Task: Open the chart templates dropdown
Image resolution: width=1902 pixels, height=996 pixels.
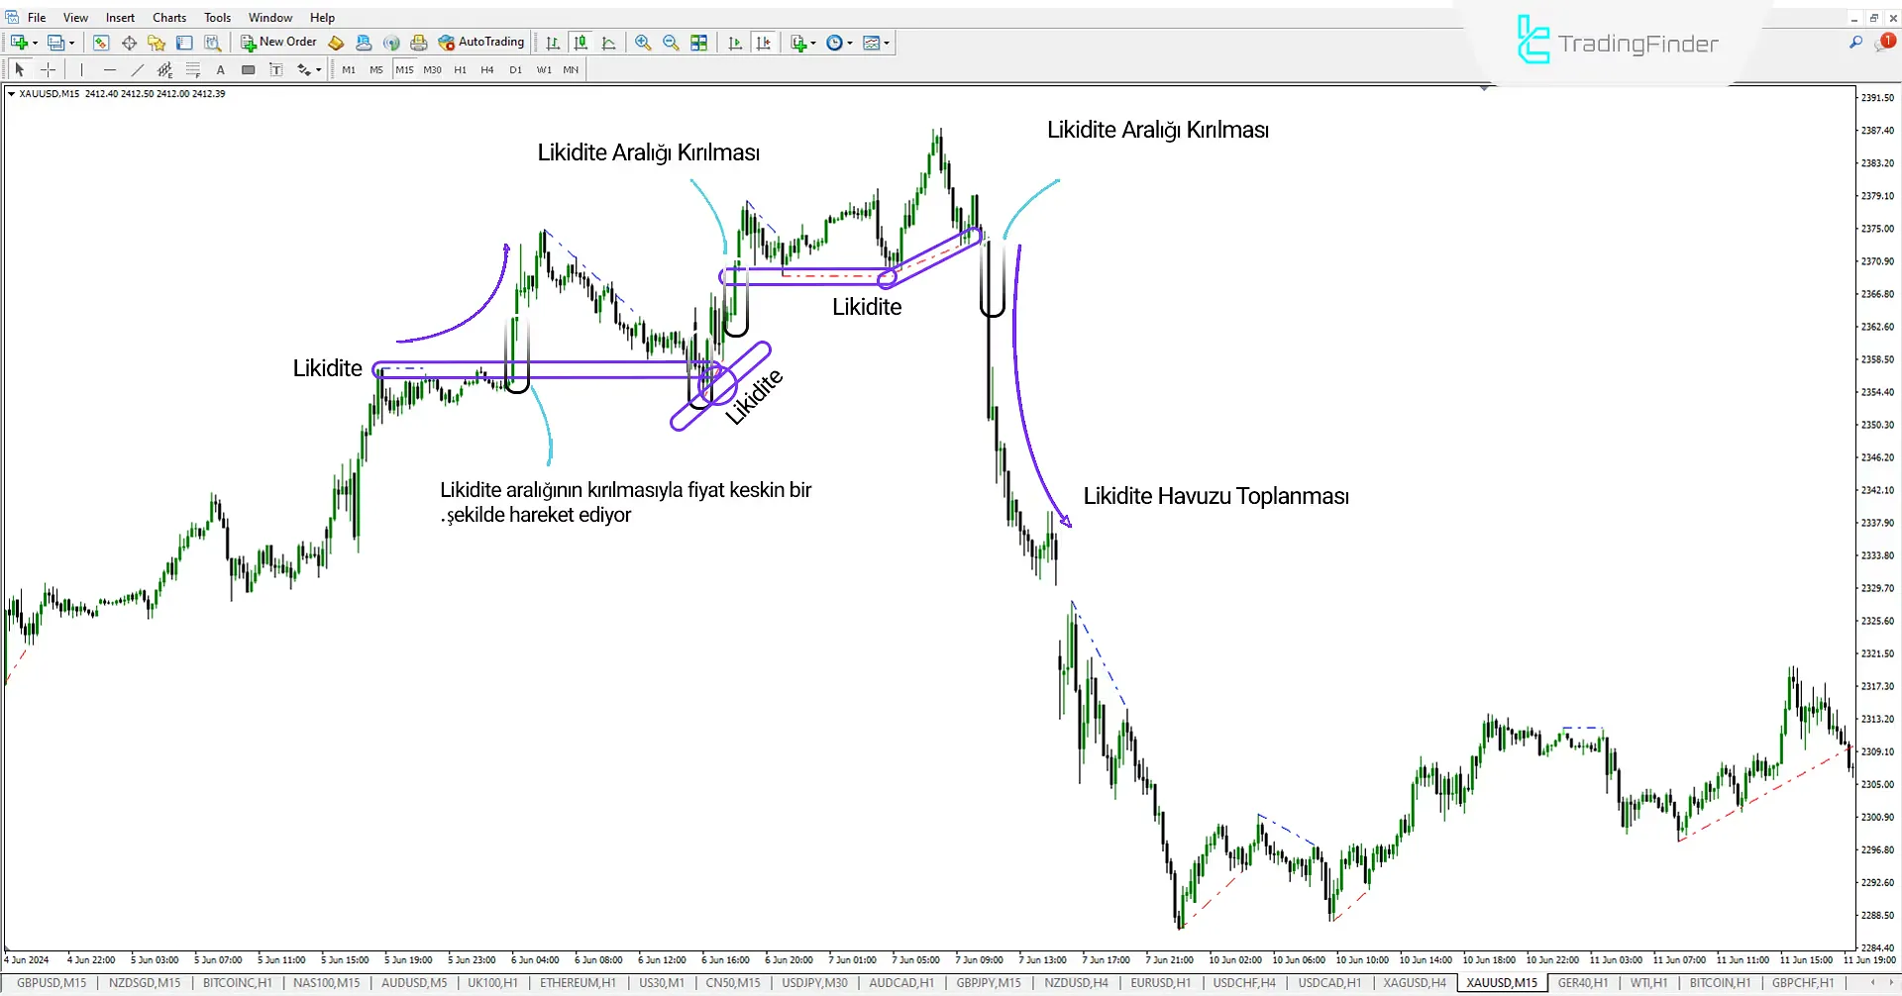Action: (885, 42)
